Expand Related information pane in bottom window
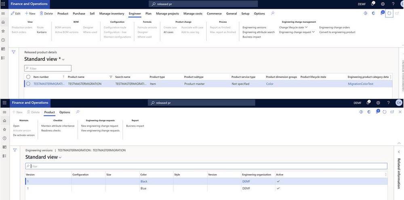The width and height of the screenshot is (404, 200). pos(399,152)
